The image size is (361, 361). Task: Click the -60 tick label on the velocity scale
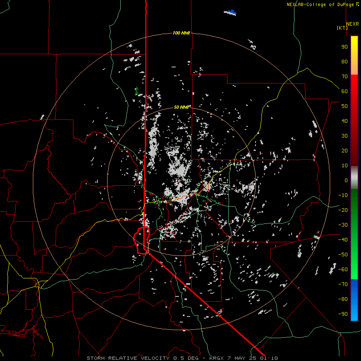[x=343, y=270]
